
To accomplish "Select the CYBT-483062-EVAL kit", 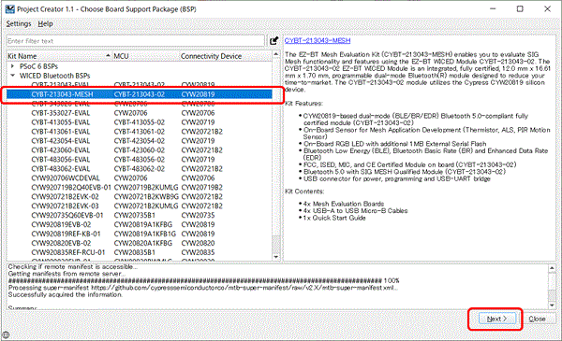I will click(61, 169).
